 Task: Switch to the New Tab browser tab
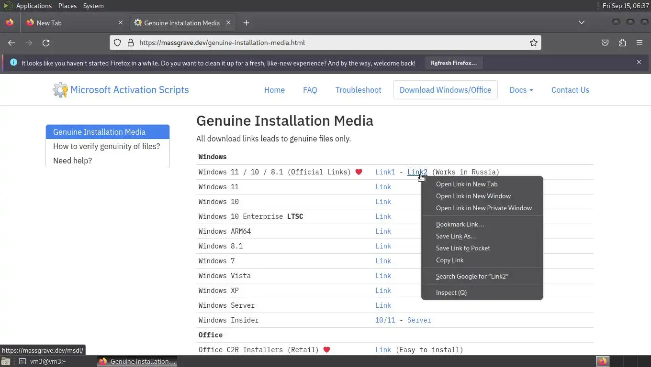point(74,22)
